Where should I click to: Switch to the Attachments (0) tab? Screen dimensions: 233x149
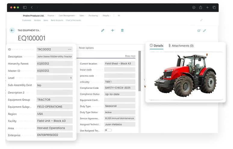click(x=181, y=46)
